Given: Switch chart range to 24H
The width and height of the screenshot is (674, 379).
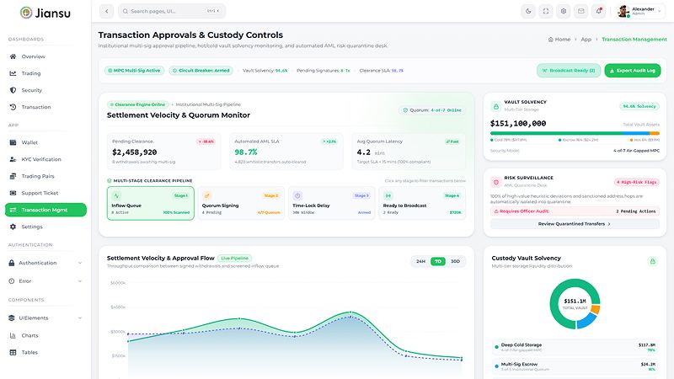Looking at the screenshot, I should pyautogui.click(x=420, y=261).
